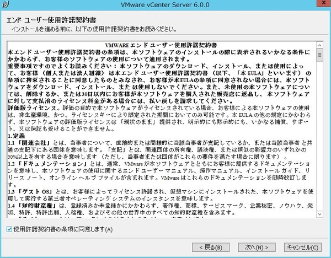Click the 評価版ライセンス paragraph heading
This screenshot has height=258, width=331.
click(32, 108)
